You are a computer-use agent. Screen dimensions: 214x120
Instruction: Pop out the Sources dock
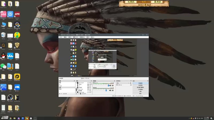91,81
